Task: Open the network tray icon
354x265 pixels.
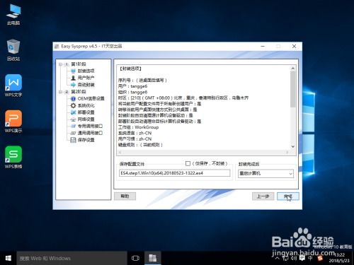Action: coord(285,258)
